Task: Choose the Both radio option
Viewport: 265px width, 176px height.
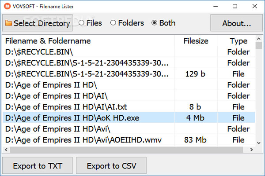Action: pyautogui.click(x=155, y=23)
